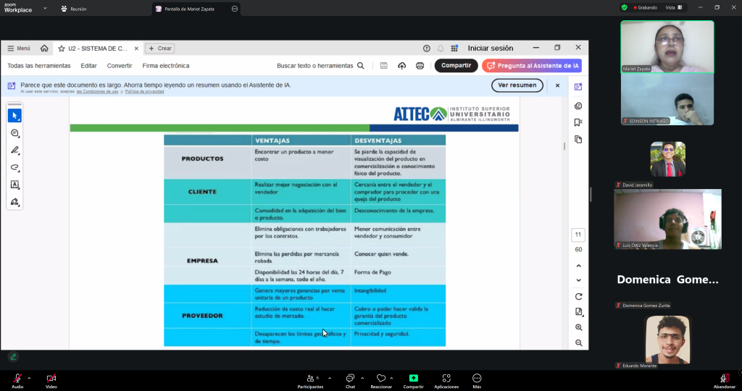
Task: Click the Ver resumen button
Action: pyautogui.click(x=517, y=85)
